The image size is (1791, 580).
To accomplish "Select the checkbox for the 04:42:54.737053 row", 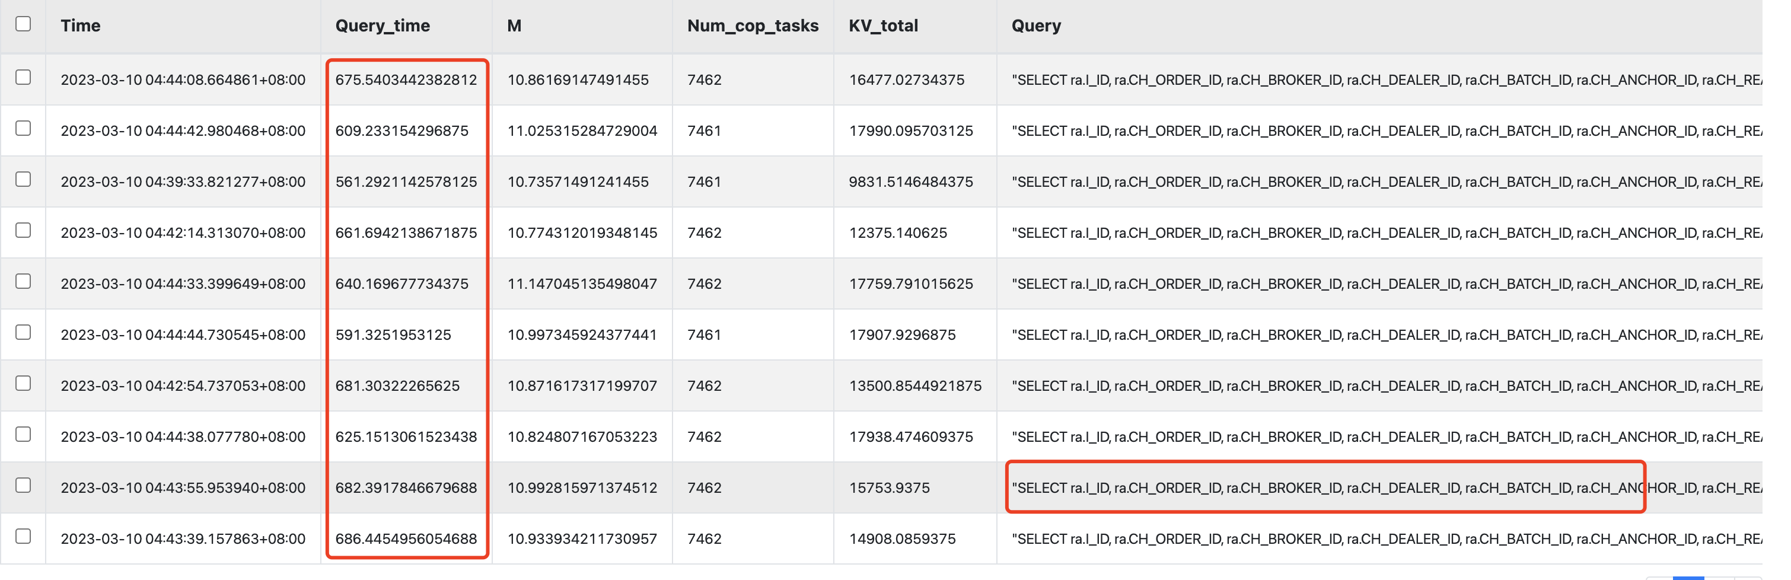I will pyautogui.click(x=23, y=383).
